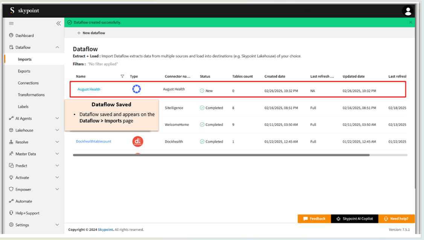Click the horizontal table scrollbar

[x=221, y=155]
